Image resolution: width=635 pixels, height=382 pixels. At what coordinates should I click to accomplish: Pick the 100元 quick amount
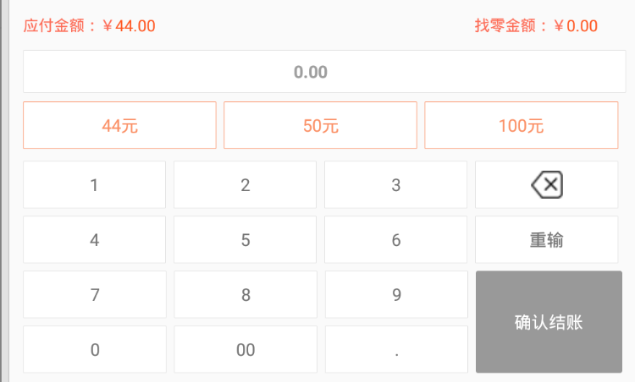coord(521,126)
